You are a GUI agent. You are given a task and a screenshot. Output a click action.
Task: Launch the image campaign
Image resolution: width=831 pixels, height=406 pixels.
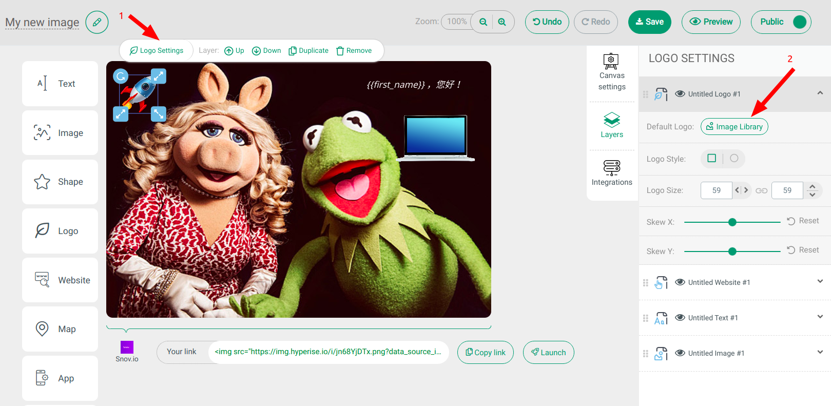(x=549, y=353)
